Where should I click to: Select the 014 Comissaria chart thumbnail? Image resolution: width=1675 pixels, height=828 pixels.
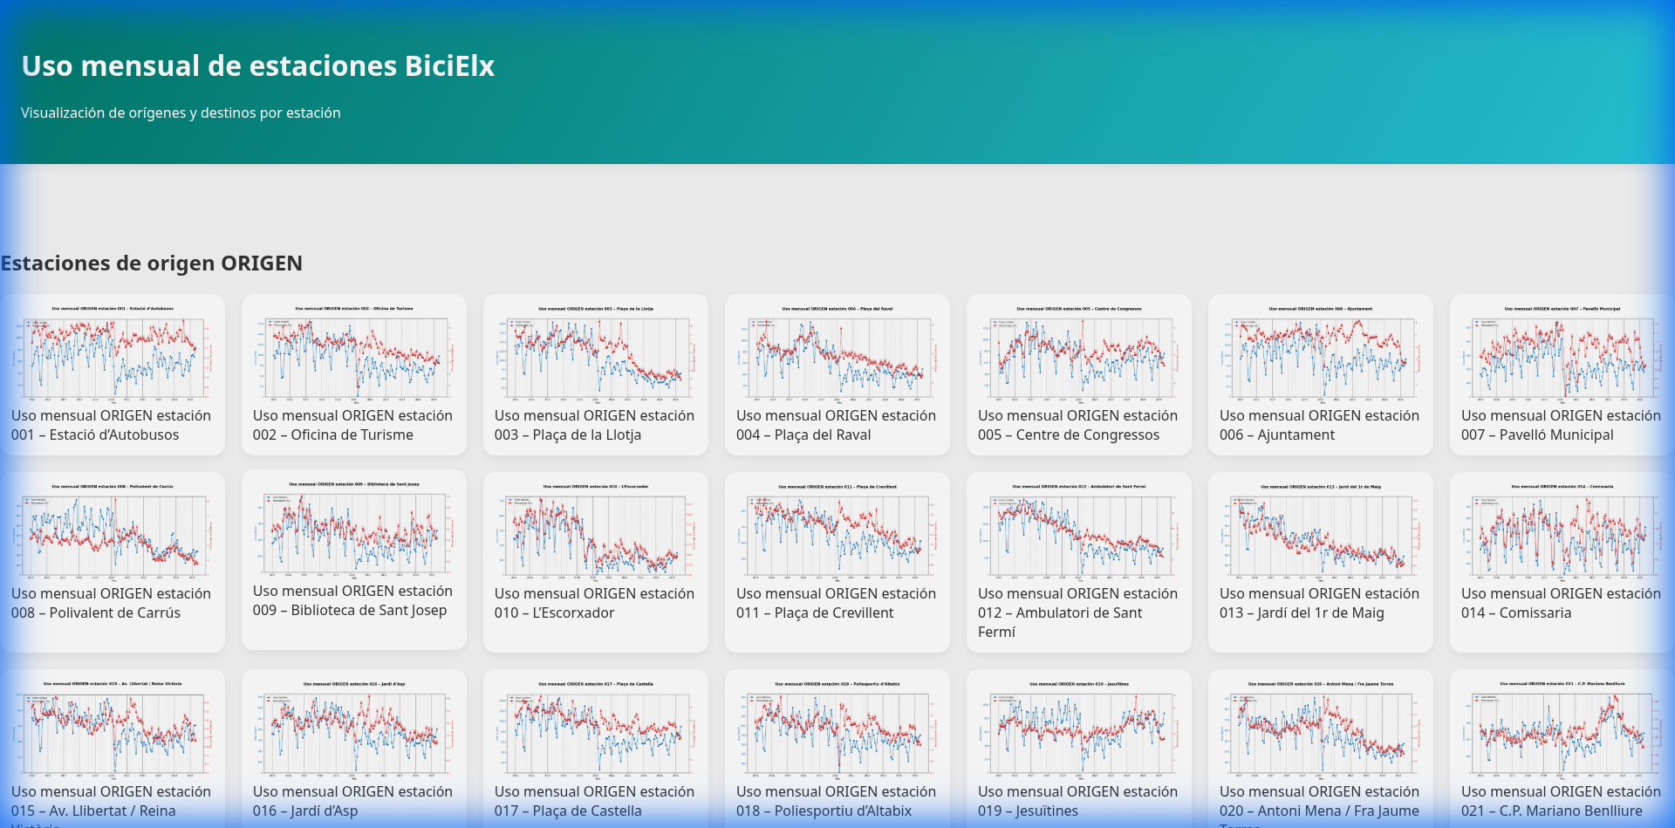pyautogui.click(x=1562, y=530)
